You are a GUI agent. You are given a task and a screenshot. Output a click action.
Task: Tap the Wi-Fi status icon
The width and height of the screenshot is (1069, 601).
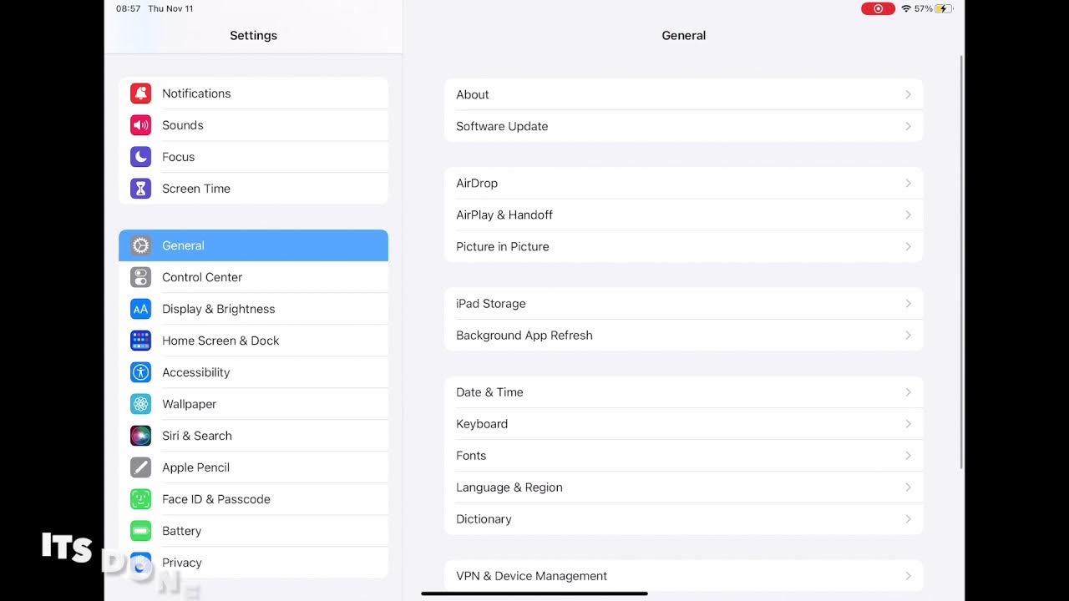coord(906,8)
